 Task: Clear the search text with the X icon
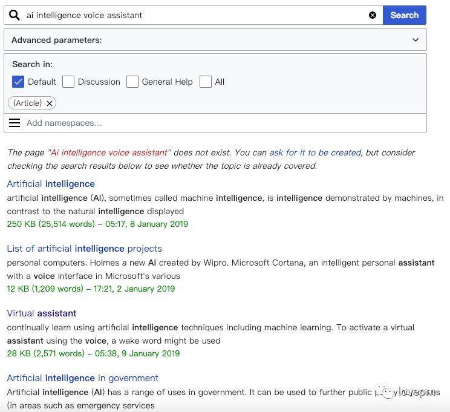click(x=372, y=15)
